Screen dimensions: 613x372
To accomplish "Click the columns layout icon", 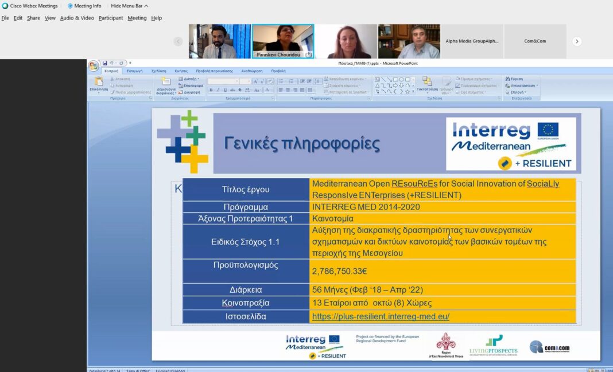I will (311, 90).
